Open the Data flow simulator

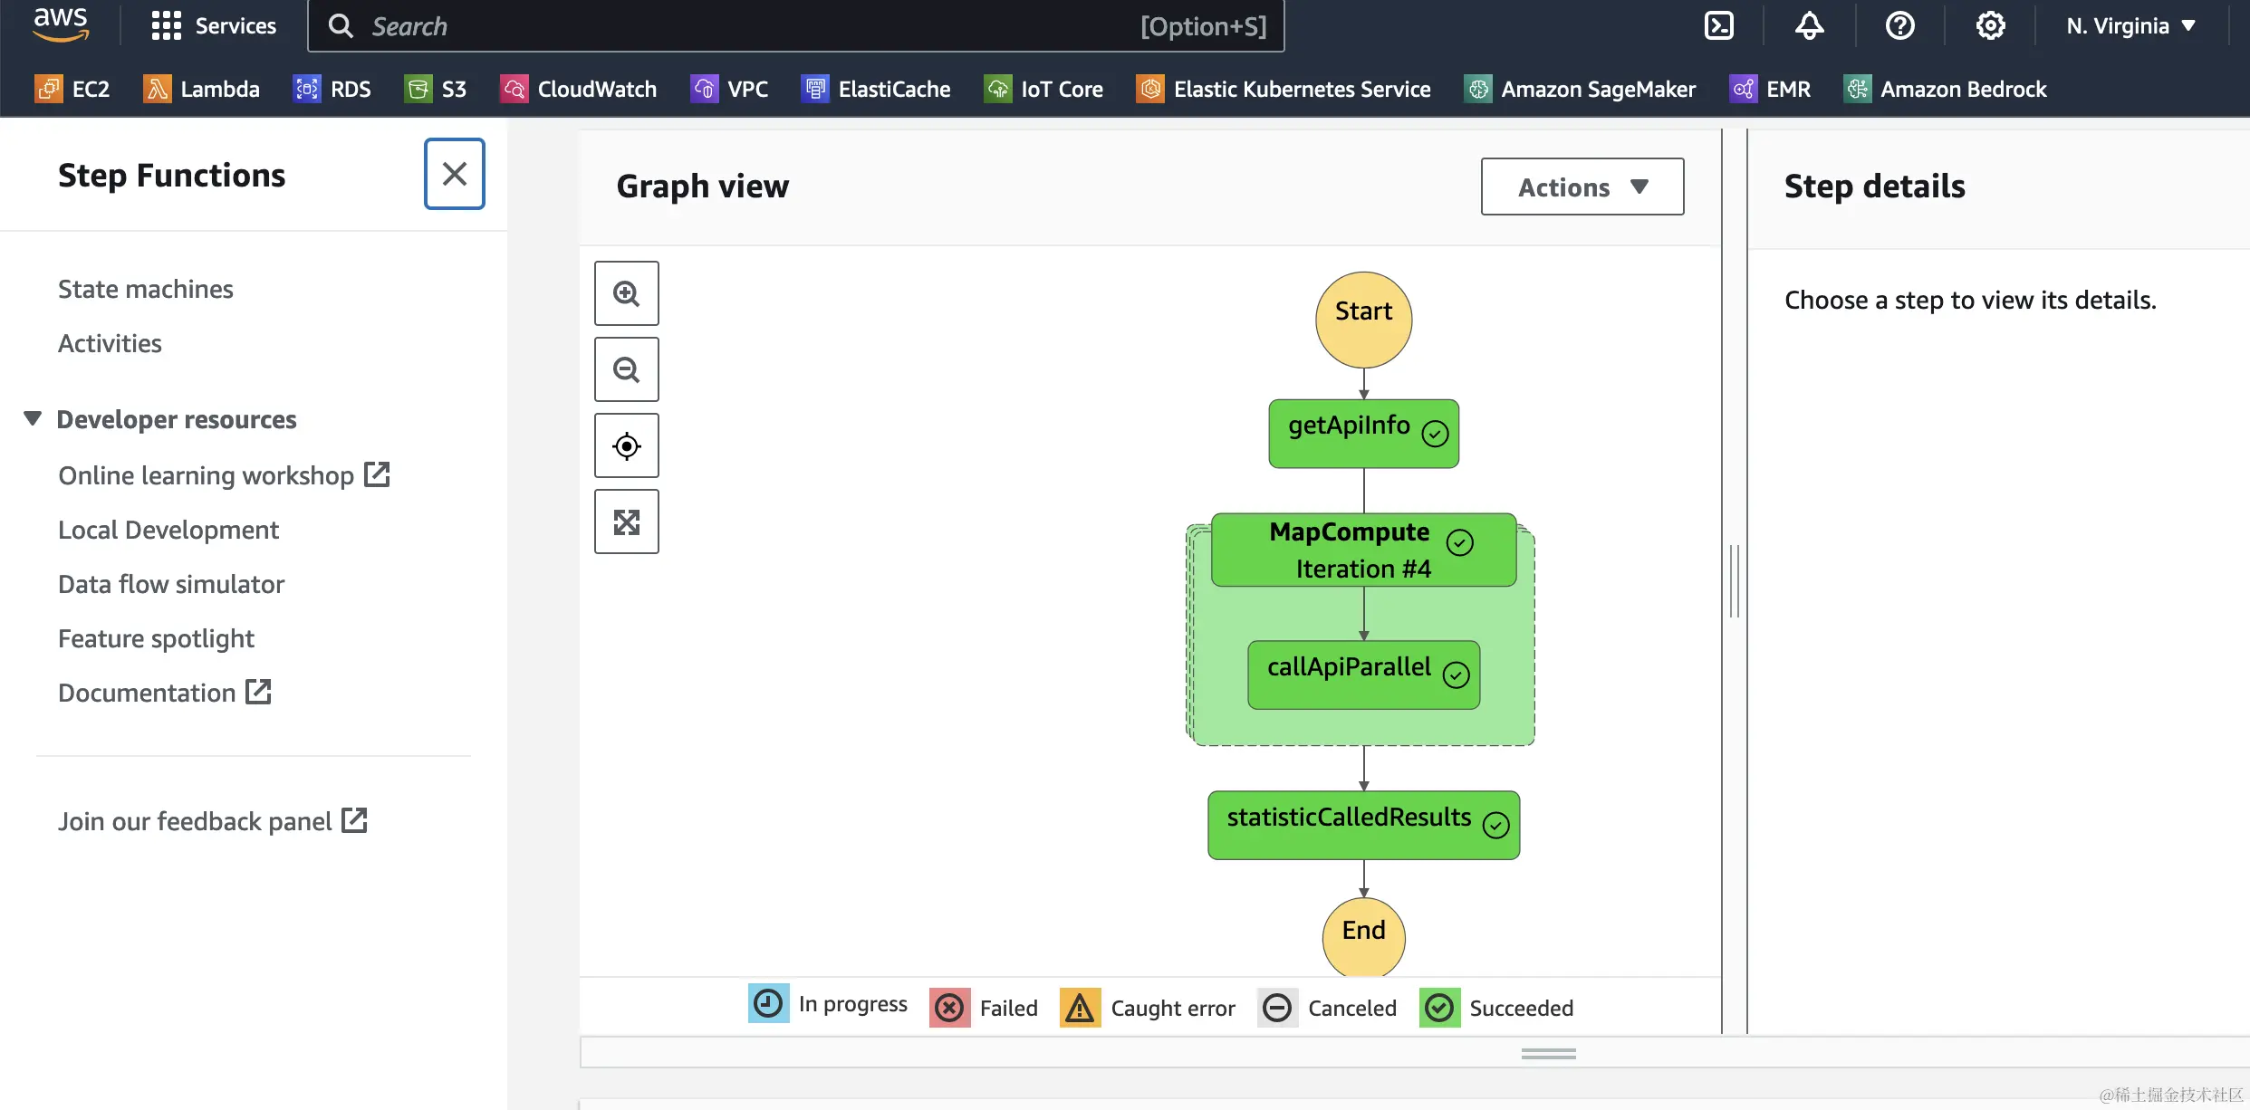171,584
